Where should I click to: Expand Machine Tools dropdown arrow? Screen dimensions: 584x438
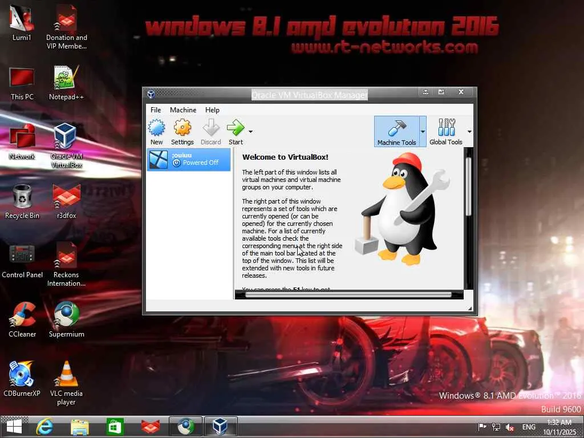click(423, 132)
